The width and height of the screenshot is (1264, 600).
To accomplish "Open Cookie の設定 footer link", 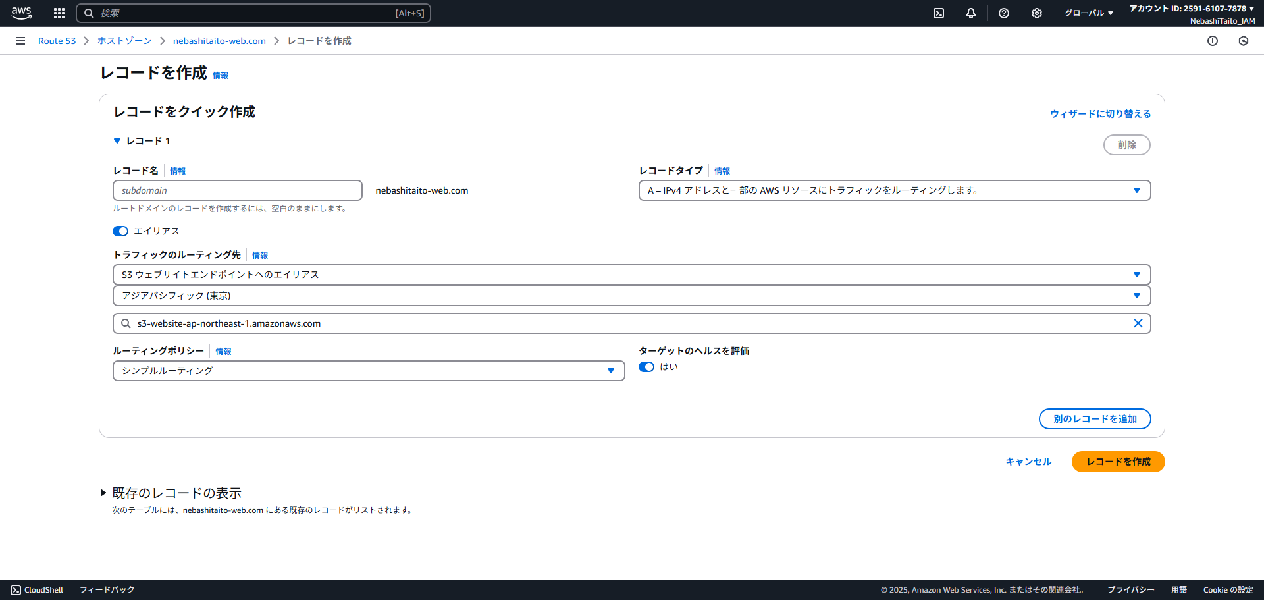I will [1228, 590].
